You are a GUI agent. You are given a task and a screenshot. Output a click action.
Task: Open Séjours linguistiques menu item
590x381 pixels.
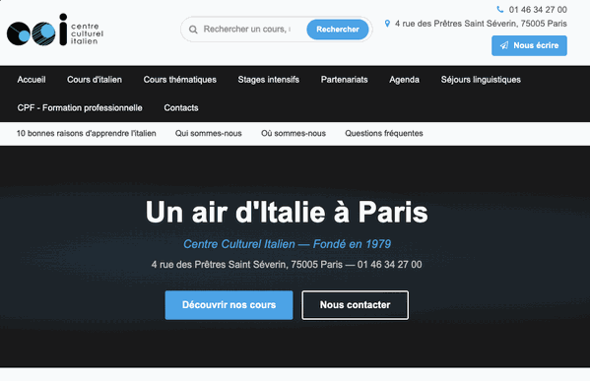481,80
